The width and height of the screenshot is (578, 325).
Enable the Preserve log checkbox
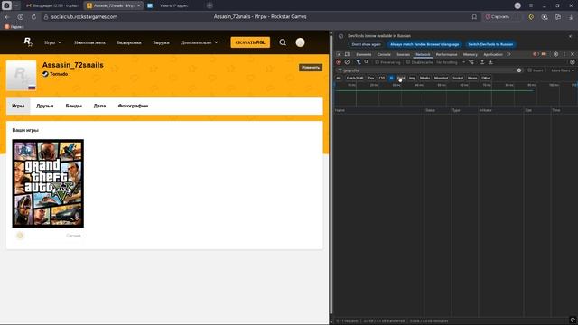click(378, 62)
